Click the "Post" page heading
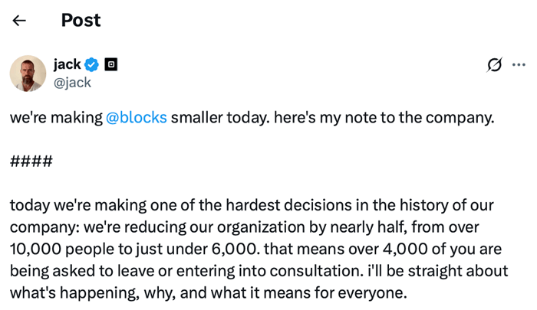 pyautogui.click(x=81, y=21)
